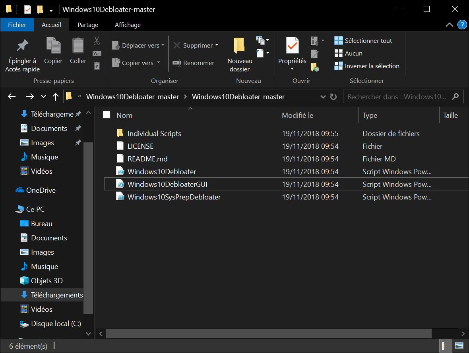This screenshot has width=469, height=353.
Task: Click the search magnifier icon
Action: 455,96
